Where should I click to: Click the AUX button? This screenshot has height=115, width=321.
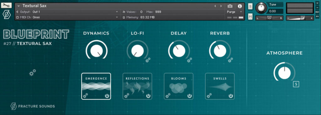pos(317,12)
